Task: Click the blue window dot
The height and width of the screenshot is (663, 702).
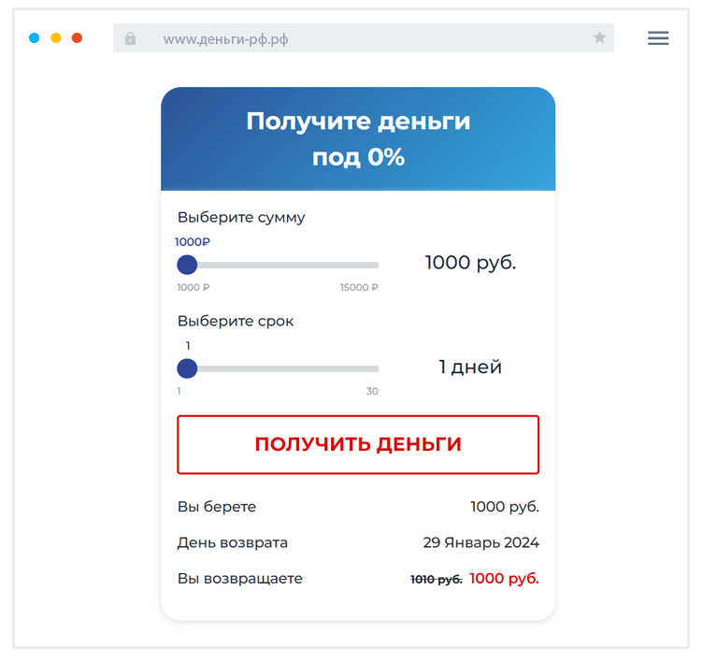Action: coord(35,38)
